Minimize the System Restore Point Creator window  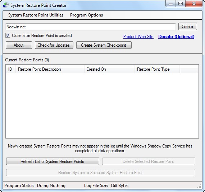pos(170,4)
